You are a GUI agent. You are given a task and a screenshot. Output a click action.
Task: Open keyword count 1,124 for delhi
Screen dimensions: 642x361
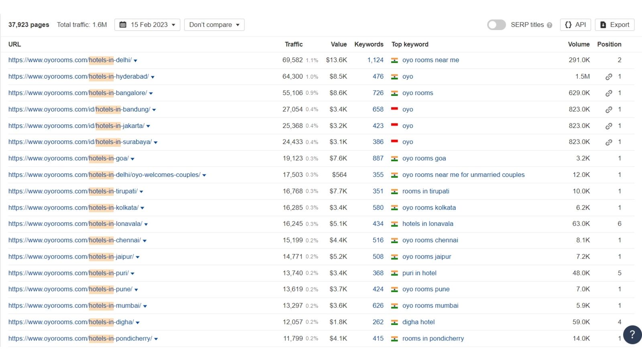(x=375, y=60)
